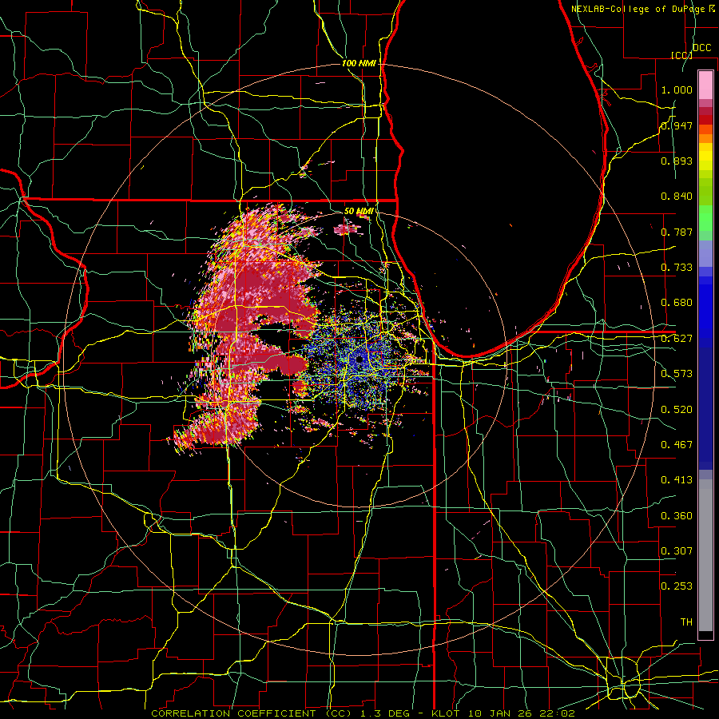Click the 0.680 scale value

click(677, 303)
